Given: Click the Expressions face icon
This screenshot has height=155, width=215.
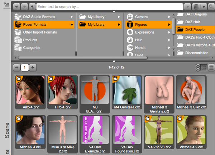Looking at the screenshot, I should click(130, 32).
